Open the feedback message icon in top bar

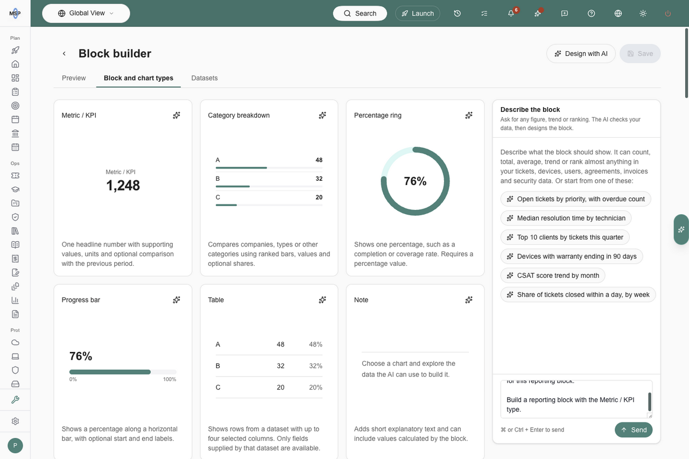[564, 13]
